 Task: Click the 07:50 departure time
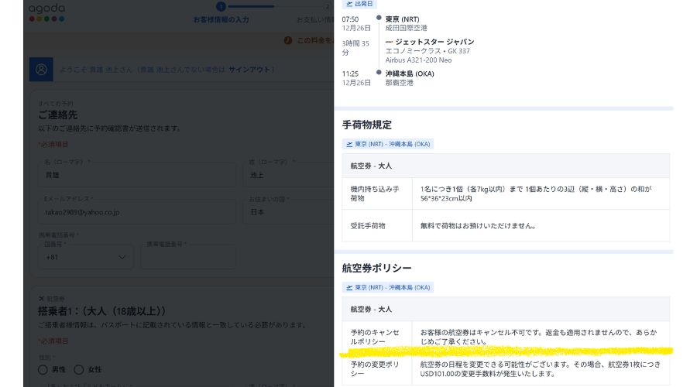pyautogui.click(x=350, y=19)
